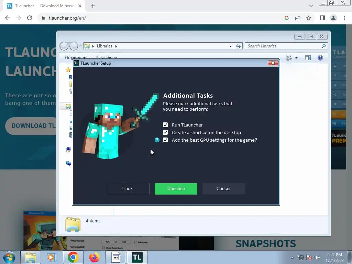Expand the chevron after Libraries in address bar
The image size is (352, 264).
pyautogui.click(x=116, y=46)
